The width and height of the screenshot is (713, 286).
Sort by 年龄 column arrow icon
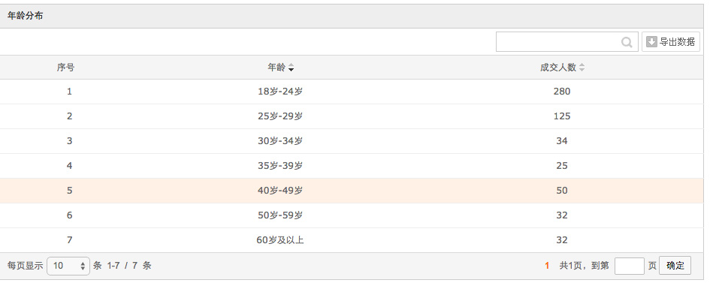pos(291,68)
